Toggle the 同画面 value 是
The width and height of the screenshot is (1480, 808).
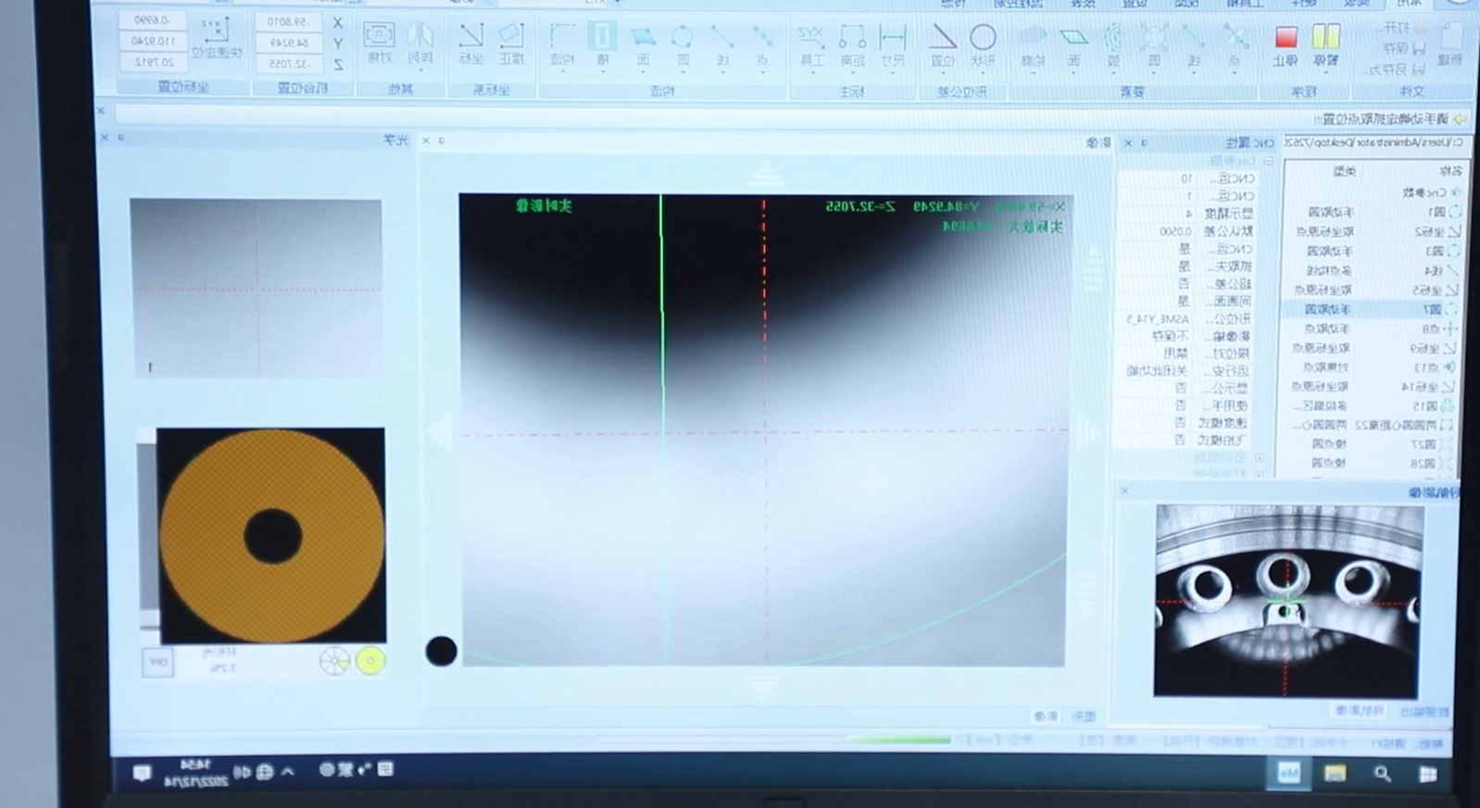[x=1183, y=301]
